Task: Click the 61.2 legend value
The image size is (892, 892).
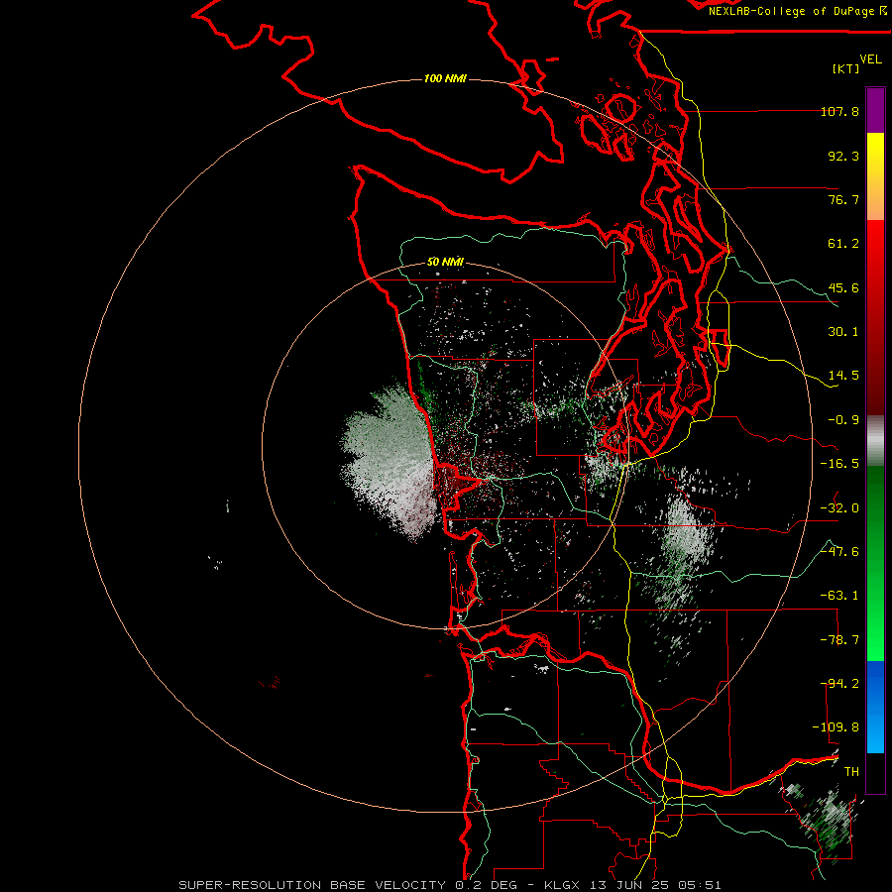Action: (843, 244)
